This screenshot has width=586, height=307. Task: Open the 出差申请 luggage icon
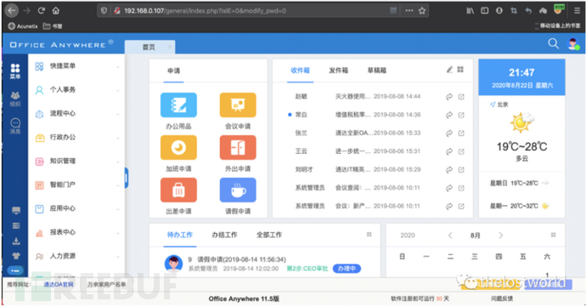[x=178, y=190]
